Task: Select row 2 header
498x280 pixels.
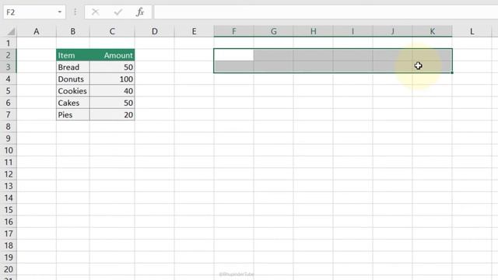Action: coord(9,55)
